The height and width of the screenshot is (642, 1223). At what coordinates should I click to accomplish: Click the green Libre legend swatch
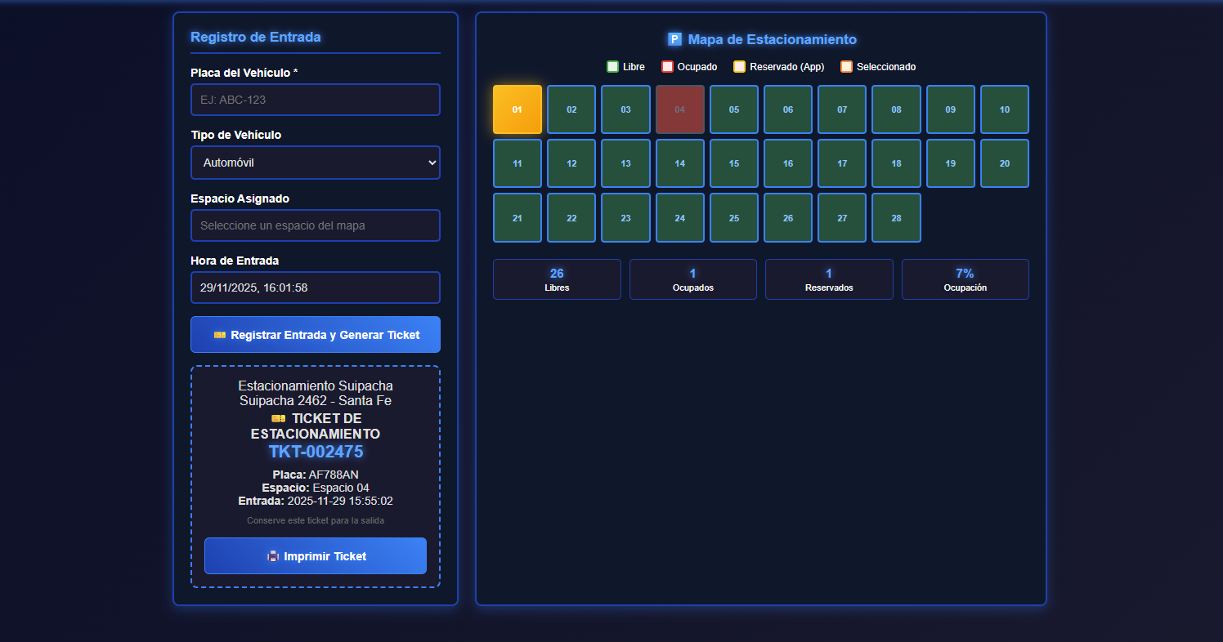point(612,67)
